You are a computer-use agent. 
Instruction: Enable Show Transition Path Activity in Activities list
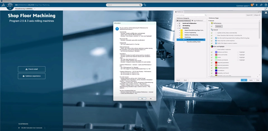coord(216,35)
